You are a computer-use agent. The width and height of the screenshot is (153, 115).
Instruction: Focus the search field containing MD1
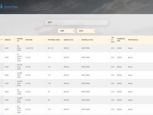pyautogui.click(x=76, y=22)
